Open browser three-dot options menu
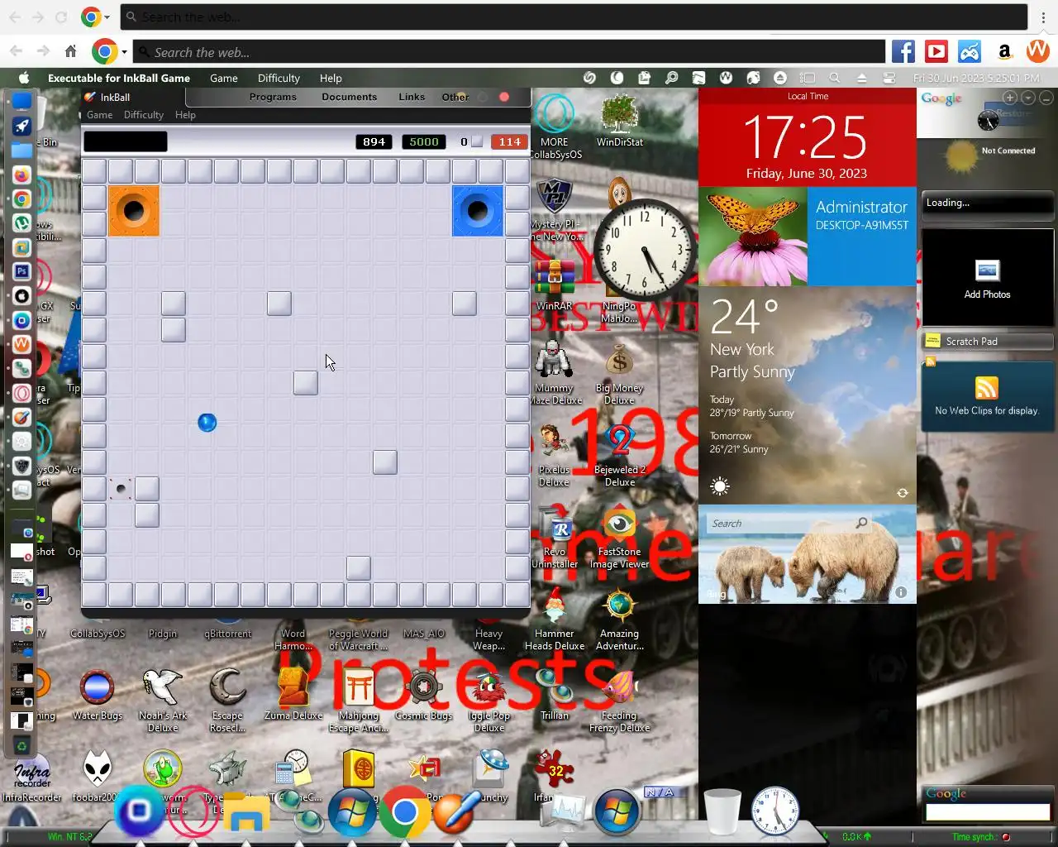This screenshot has height=847, width=1058. coord(1043,17)
